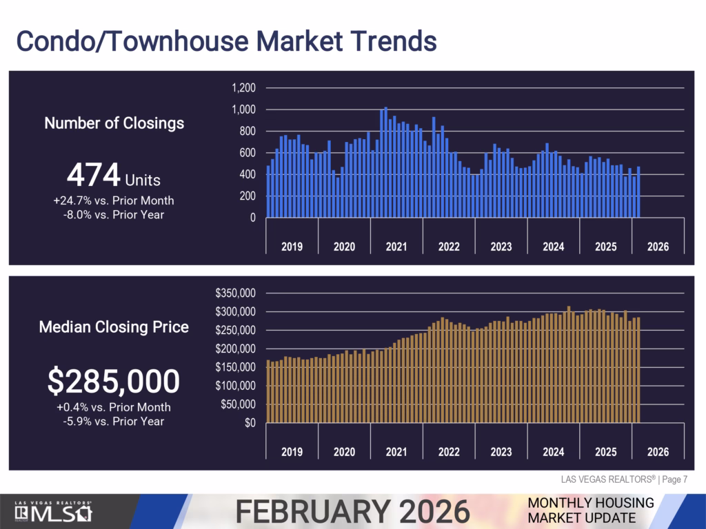Click the Number of Closings heading
Screen dimensions: 706x529
[x=114, y=123]
